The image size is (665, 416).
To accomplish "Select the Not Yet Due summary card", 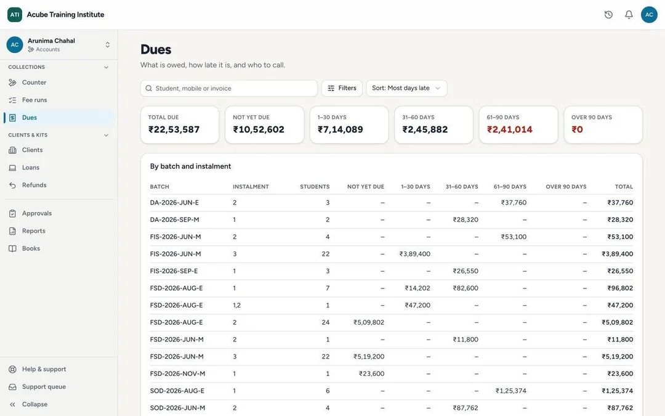I will coord(264,124).
